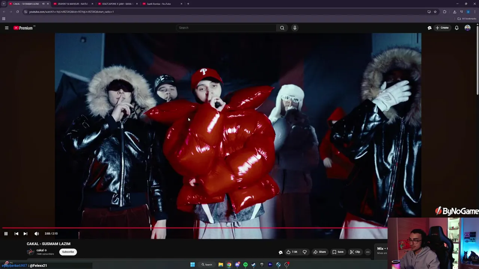Open the YouTube hamburger guide menu

tap(6, 28)
